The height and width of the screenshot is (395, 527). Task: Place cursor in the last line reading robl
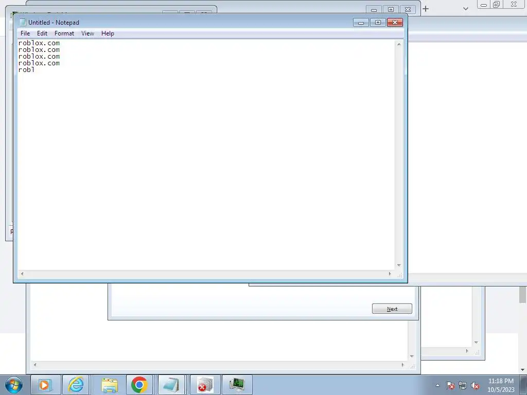tap(27, 70)
